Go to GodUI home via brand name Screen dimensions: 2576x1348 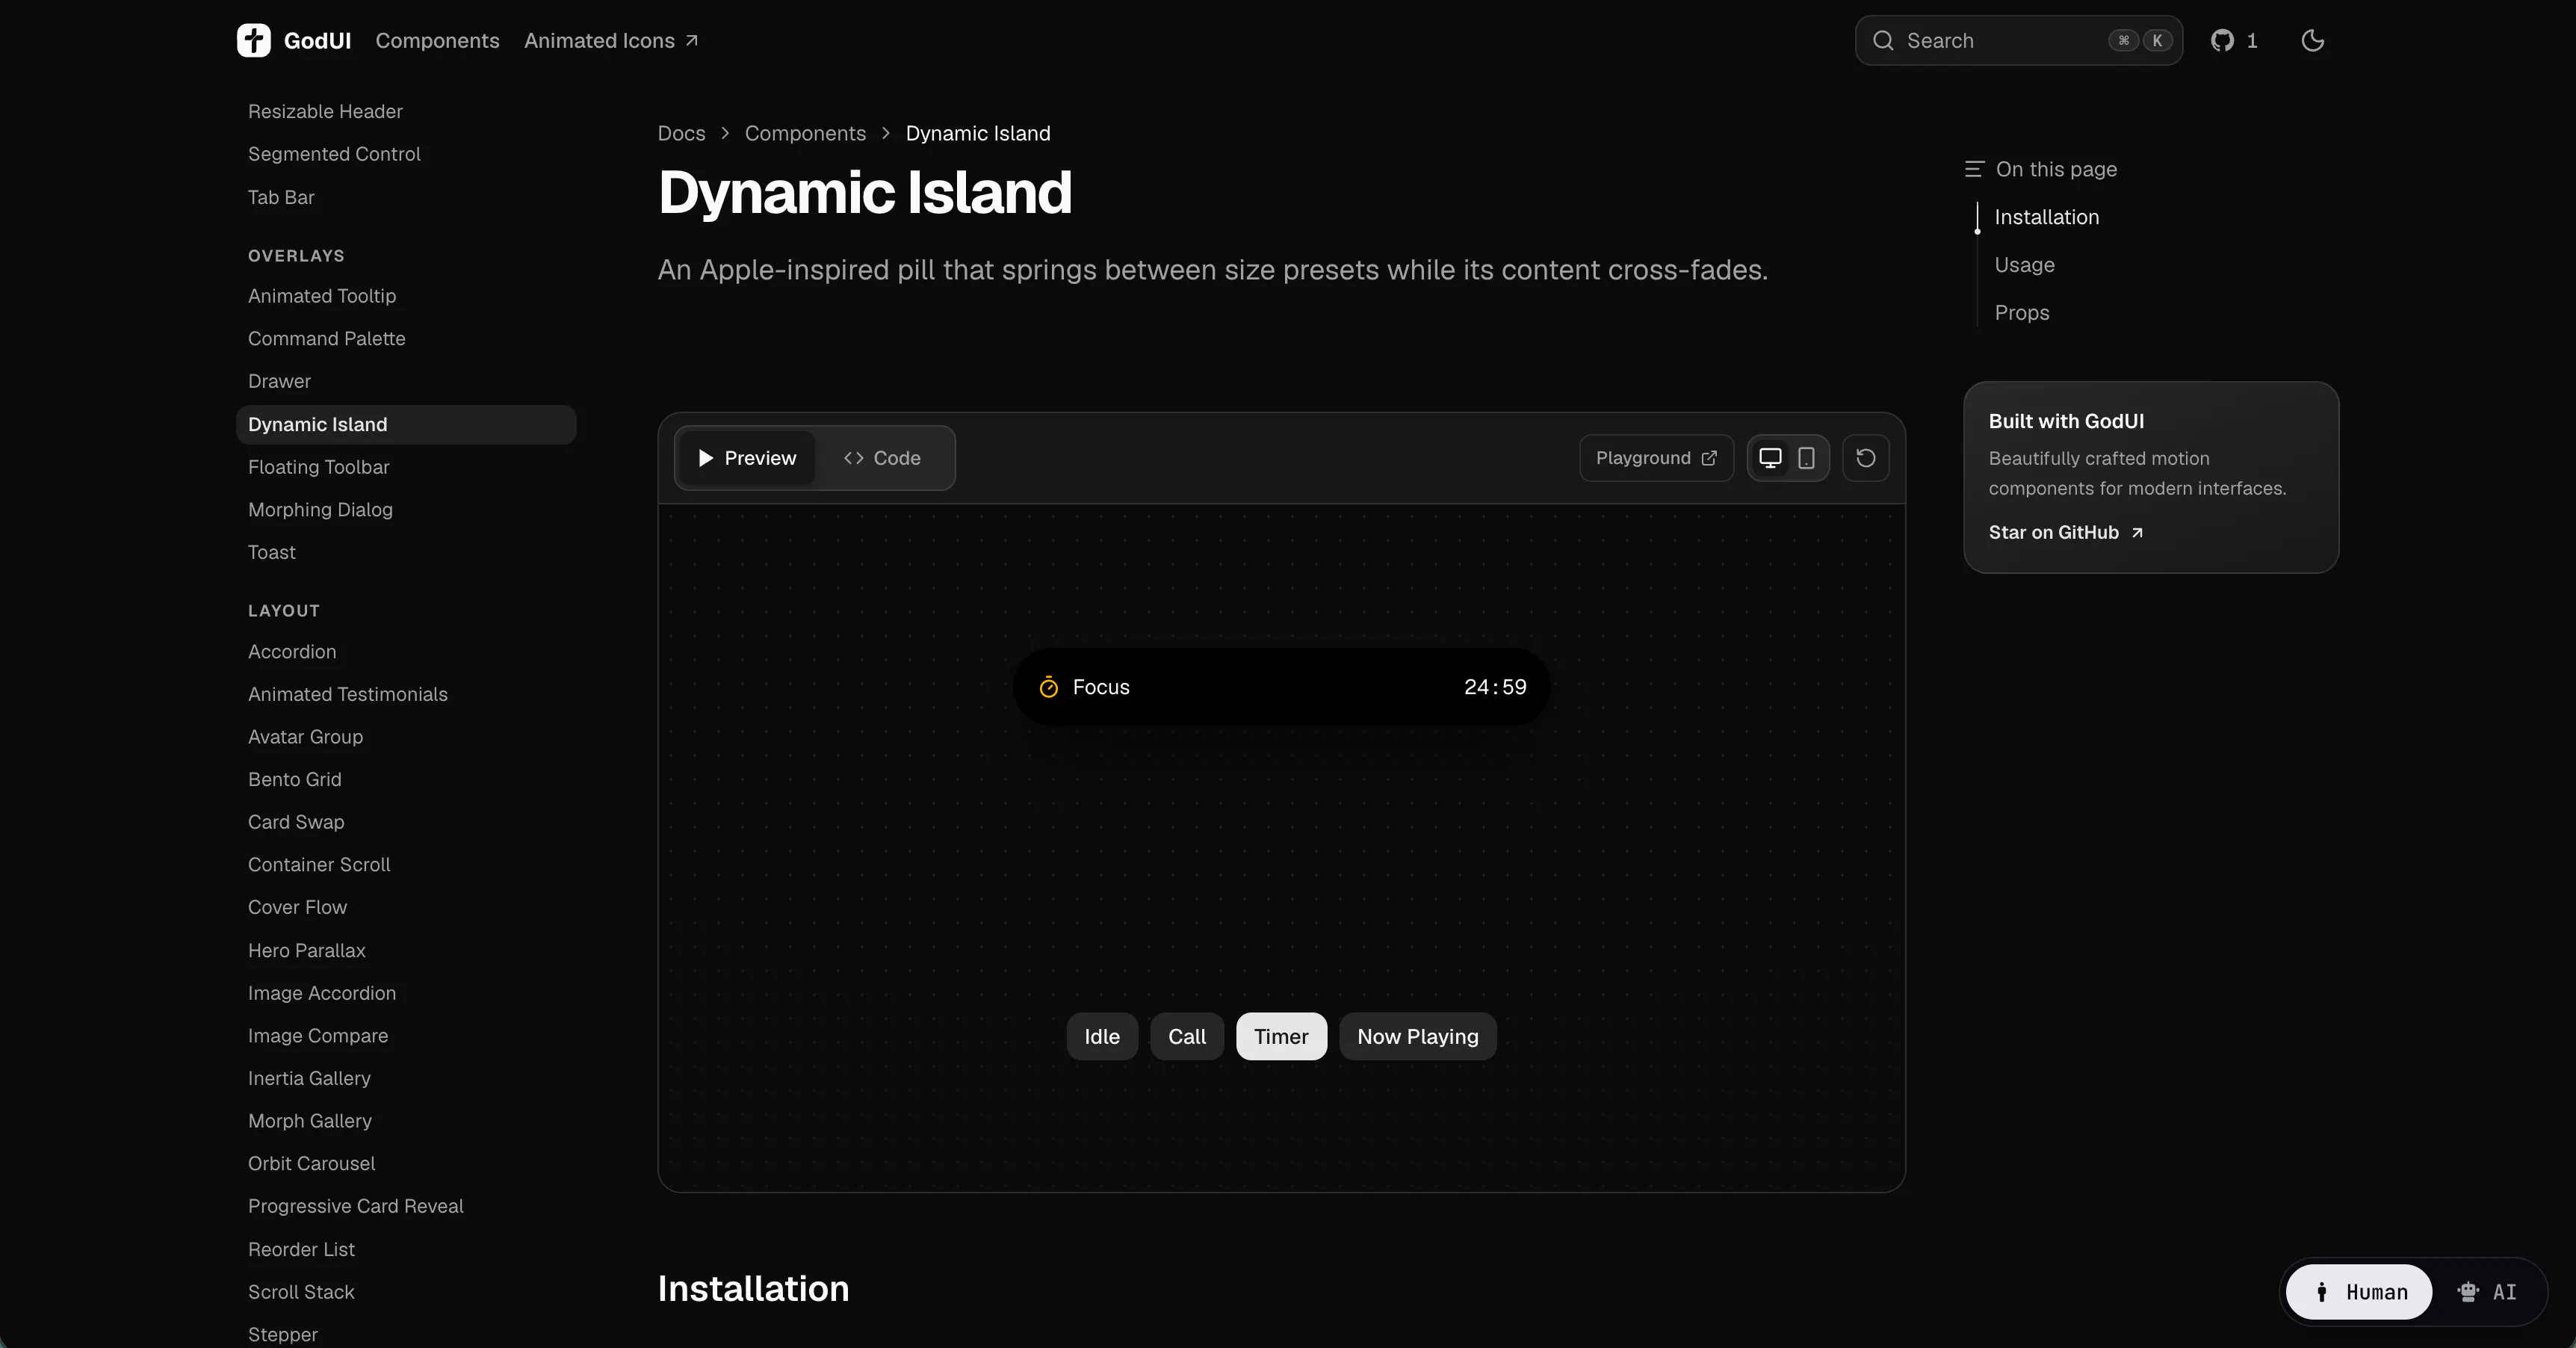[317, 41]
